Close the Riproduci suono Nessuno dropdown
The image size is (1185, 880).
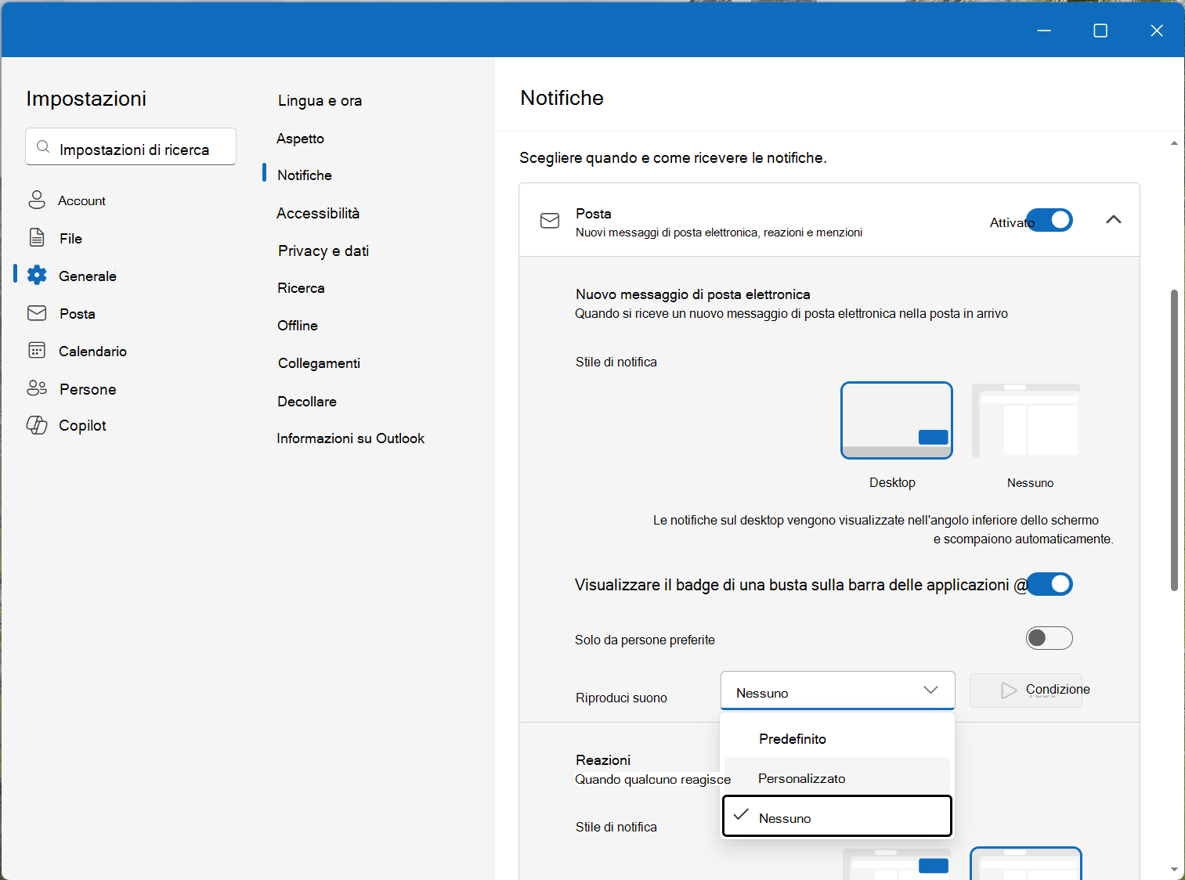click(x=837, y=691)
